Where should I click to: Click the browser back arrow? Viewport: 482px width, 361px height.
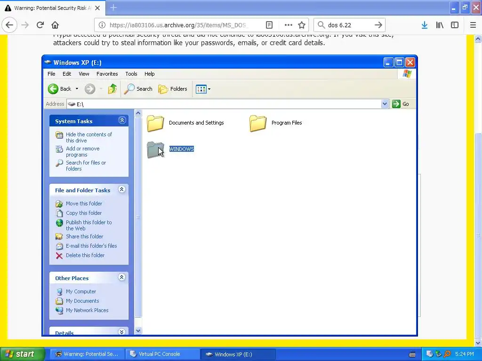9,25
